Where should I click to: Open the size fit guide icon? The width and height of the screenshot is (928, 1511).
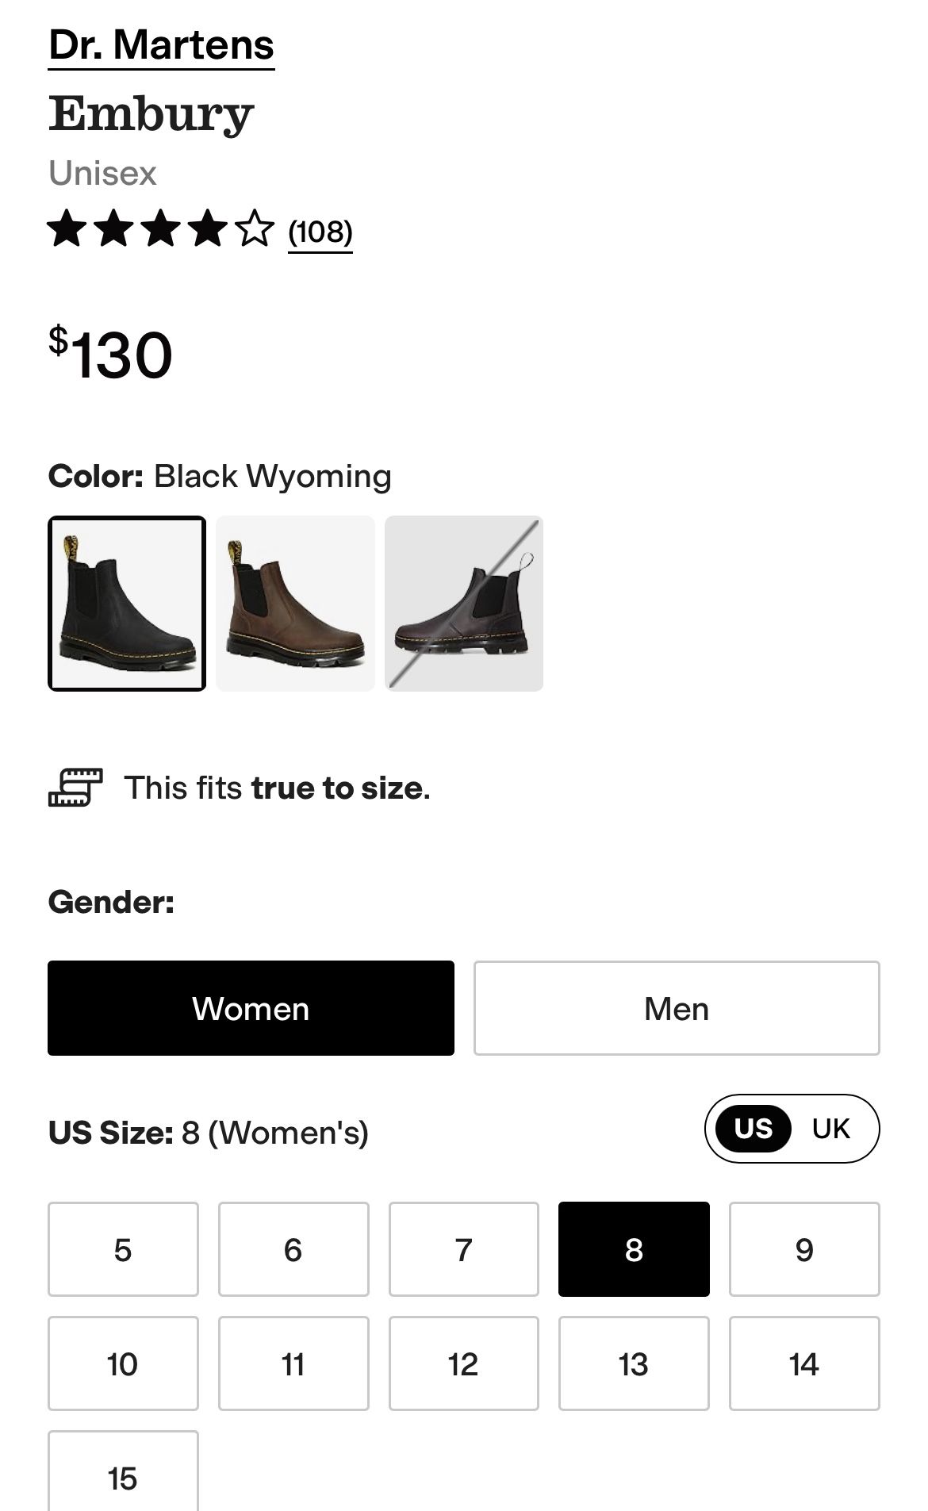coord(75,788)
